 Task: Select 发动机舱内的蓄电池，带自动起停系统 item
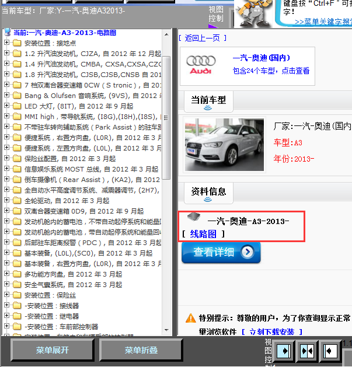(93, 232)
